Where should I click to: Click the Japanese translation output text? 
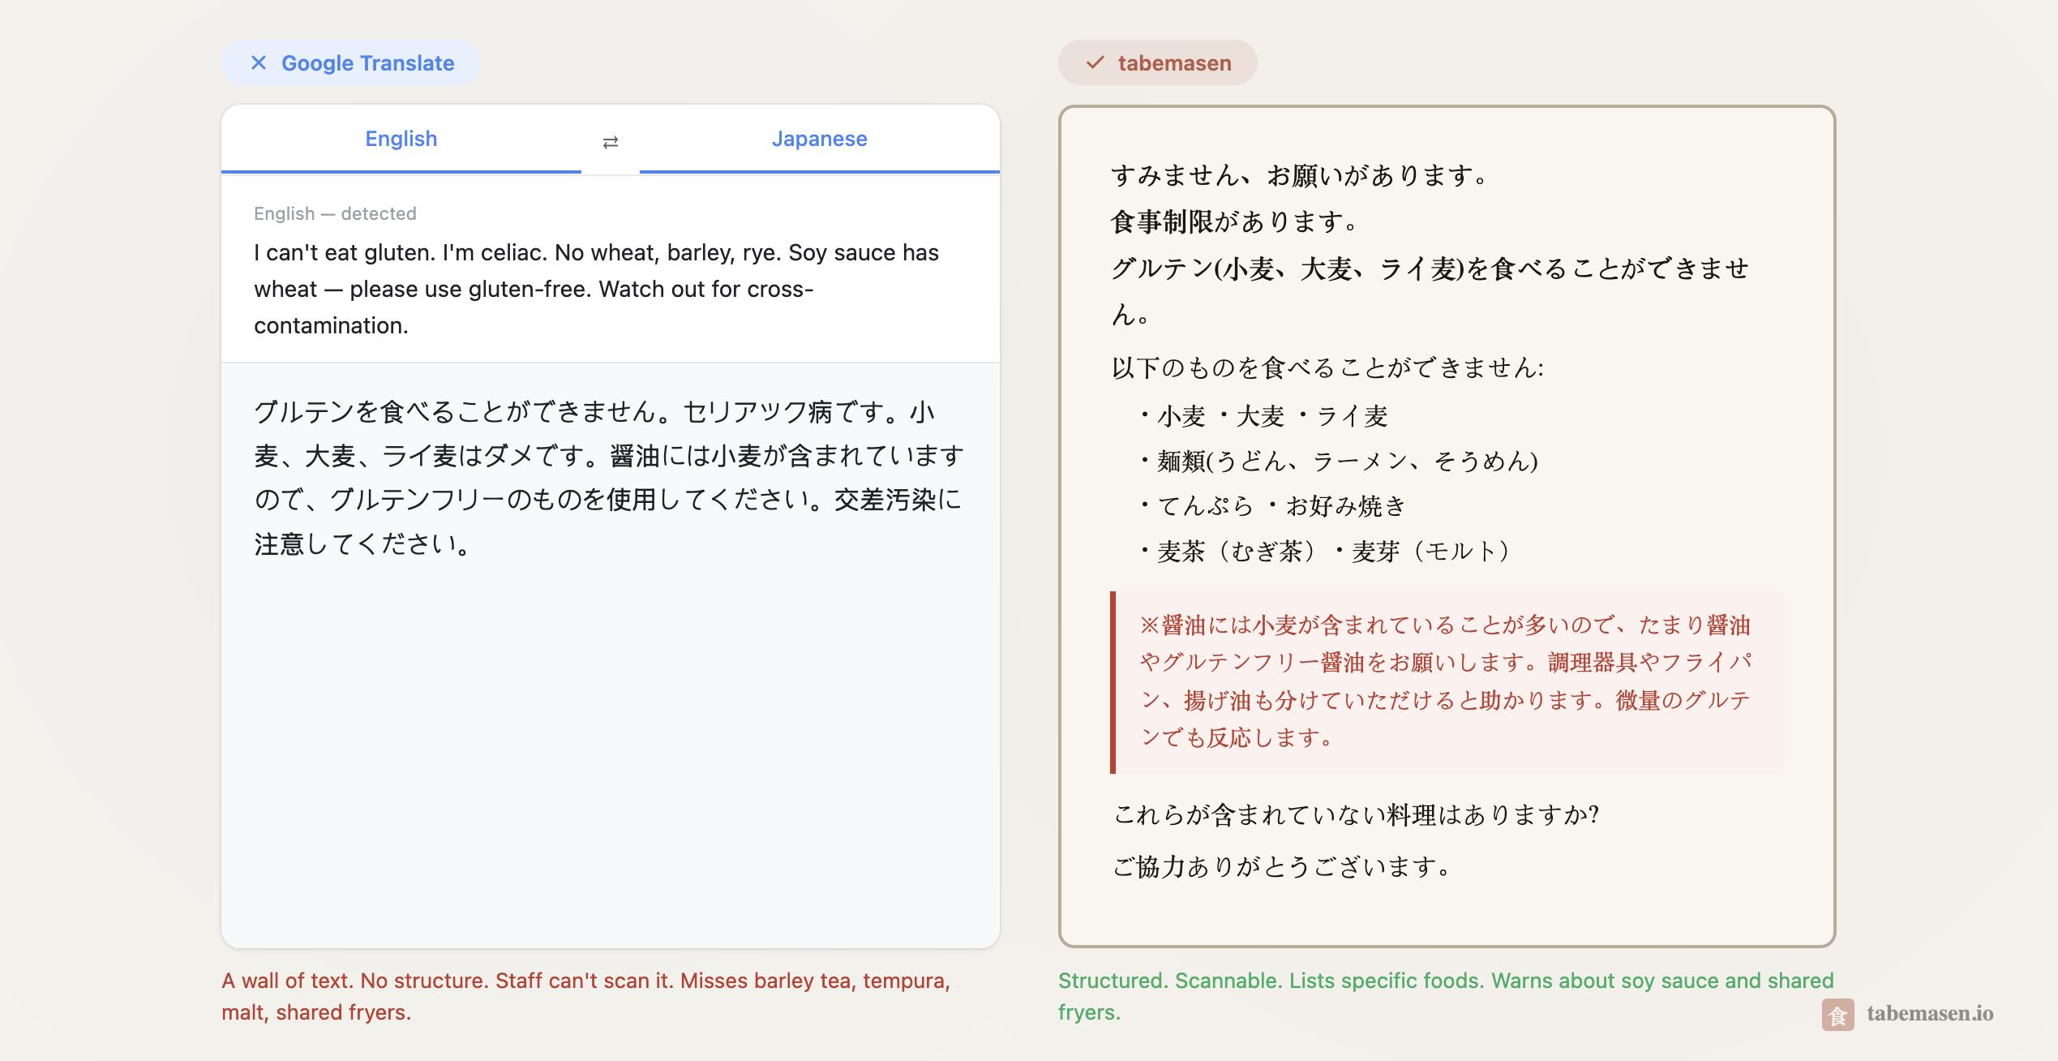[609, 478]
